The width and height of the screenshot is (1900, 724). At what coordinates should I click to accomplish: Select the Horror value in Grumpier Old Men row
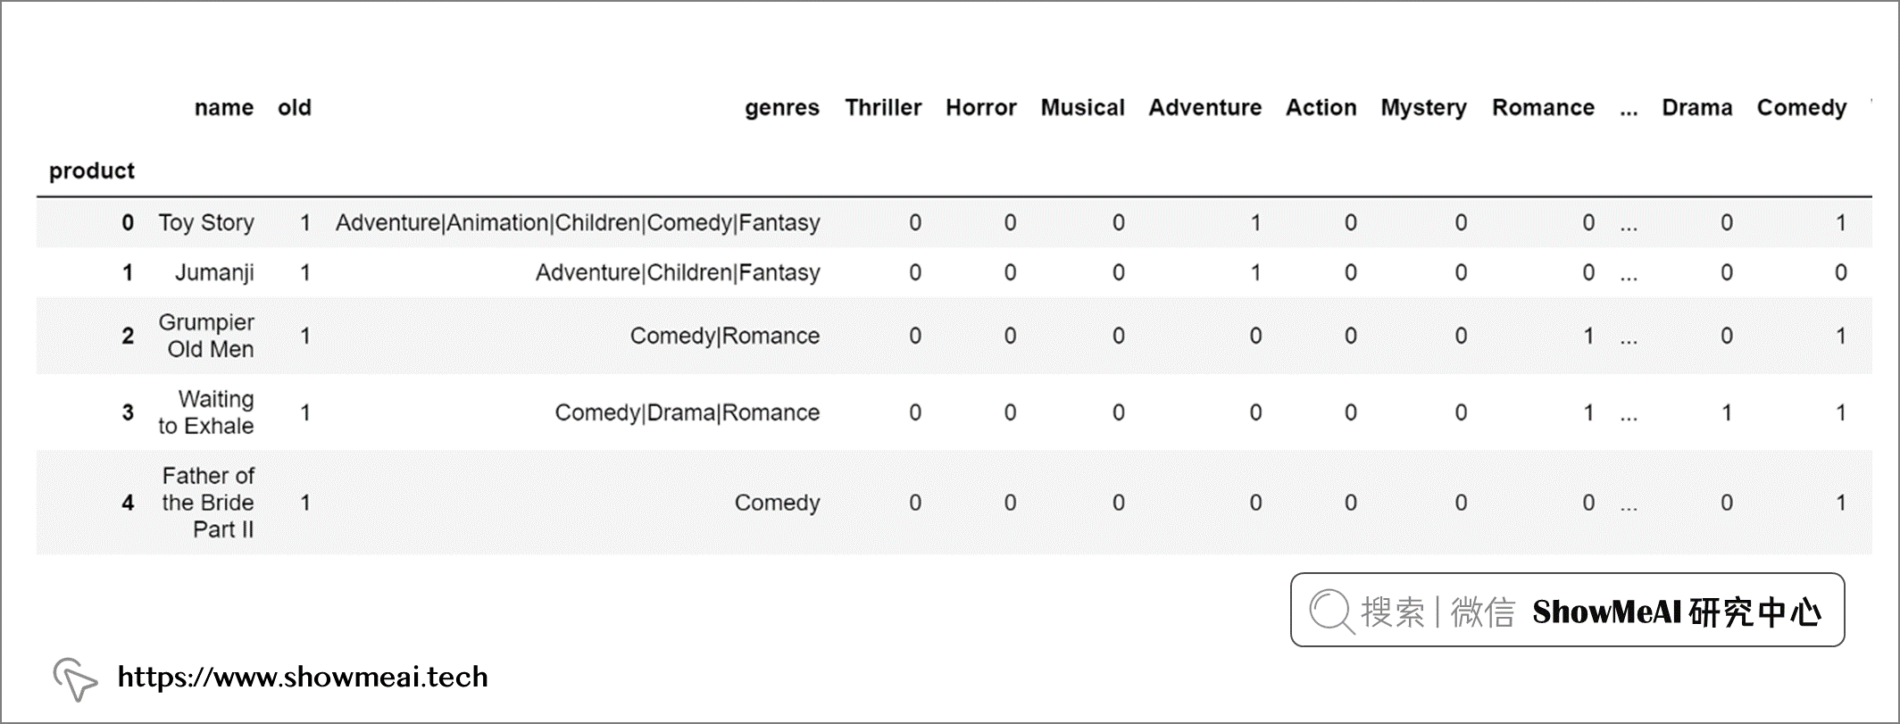point(1010,336)
